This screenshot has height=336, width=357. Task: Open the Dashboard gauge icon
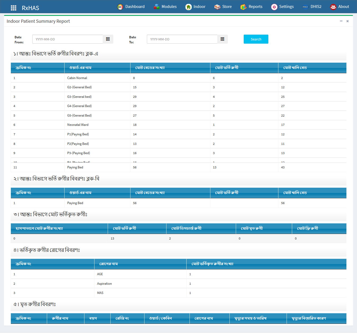(x=120, y=7)
